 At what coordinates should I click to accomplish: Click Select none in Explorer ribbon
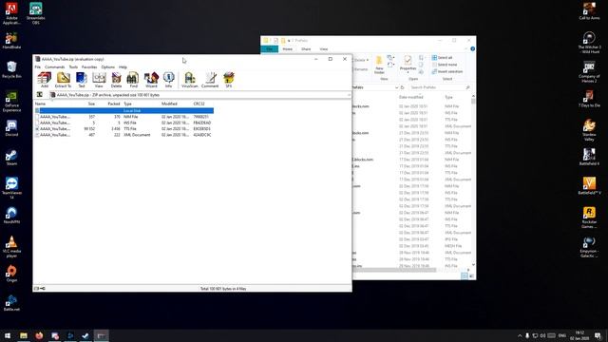coord(445,65)
